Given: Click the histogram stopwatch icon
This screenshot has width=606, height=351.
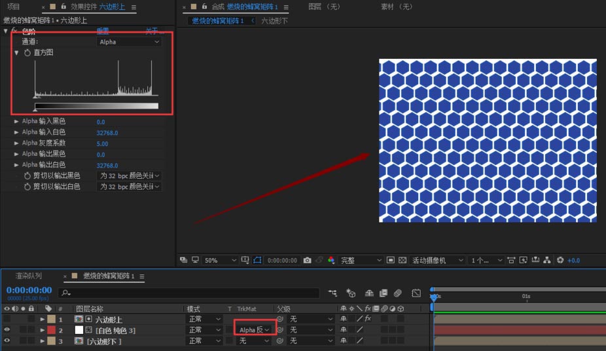Looking at the screenshot, I should click(27, 52).
